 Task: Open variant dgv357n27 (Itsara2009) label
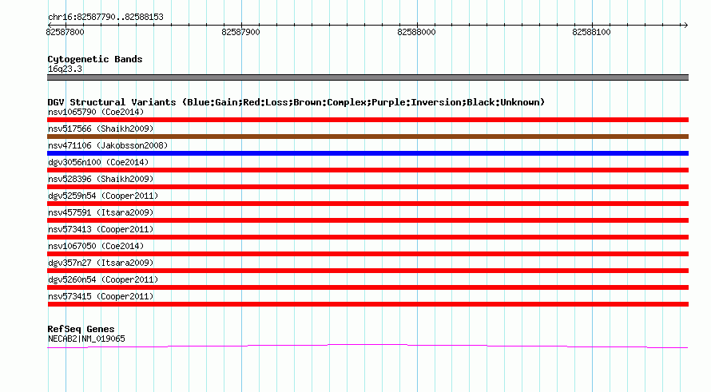(101, 263)
